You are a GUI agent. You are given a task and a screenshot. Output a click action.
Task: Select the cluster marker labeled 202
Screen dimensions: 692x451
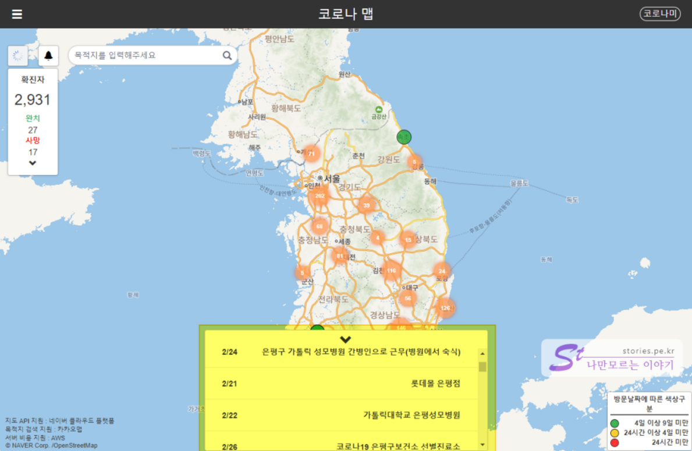[x=320, y=196]
